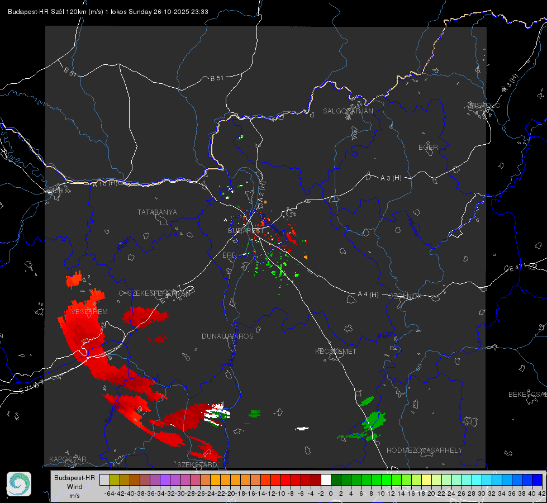Select the white swatch in the wind legend
The width and height of the screenshot is (547, 503).
[326, 480]
